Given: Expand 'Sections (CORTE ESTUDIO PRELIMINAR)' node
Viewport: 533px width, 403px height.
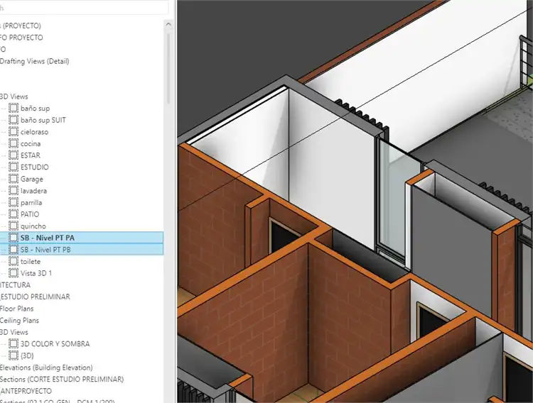Looking at the screenshot, I should (x=62, y=379).
